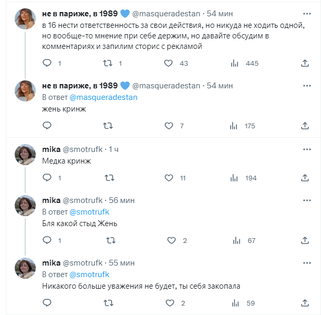Open more menu on 'Медка кринж' tweet
The width and height of the screenshot is (321, 315).
click(x=306, y=149)
